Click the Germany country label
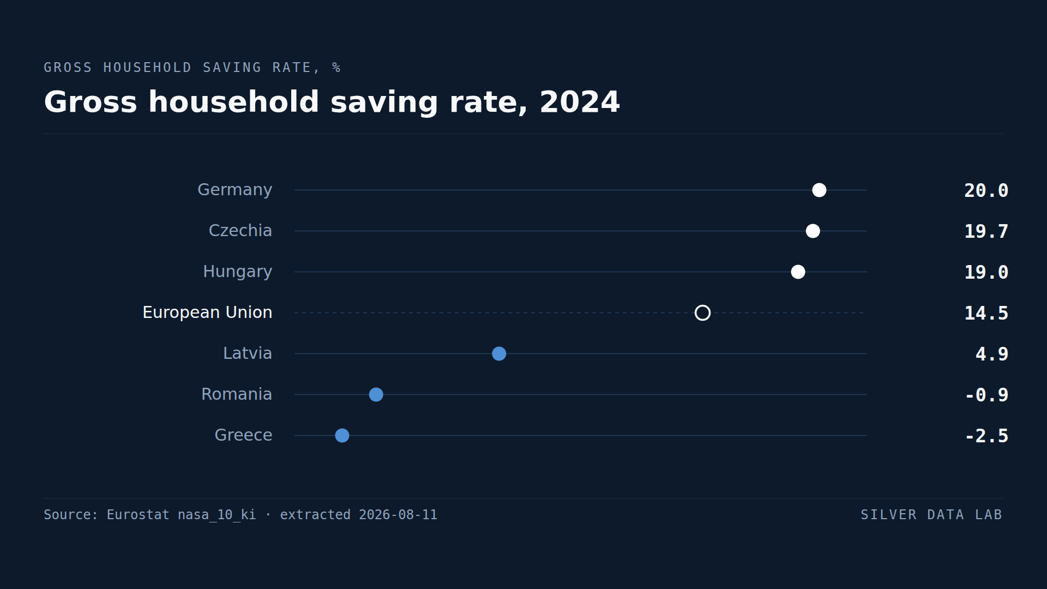1047x589 pixels. coord(234,190)
